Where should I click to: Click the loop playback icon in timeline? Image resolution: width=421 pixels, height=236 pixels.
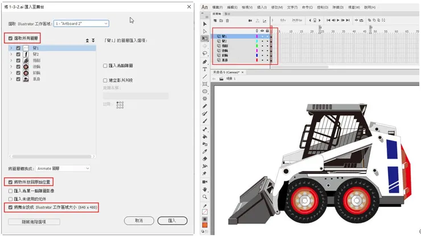click(x=361, y=20)
